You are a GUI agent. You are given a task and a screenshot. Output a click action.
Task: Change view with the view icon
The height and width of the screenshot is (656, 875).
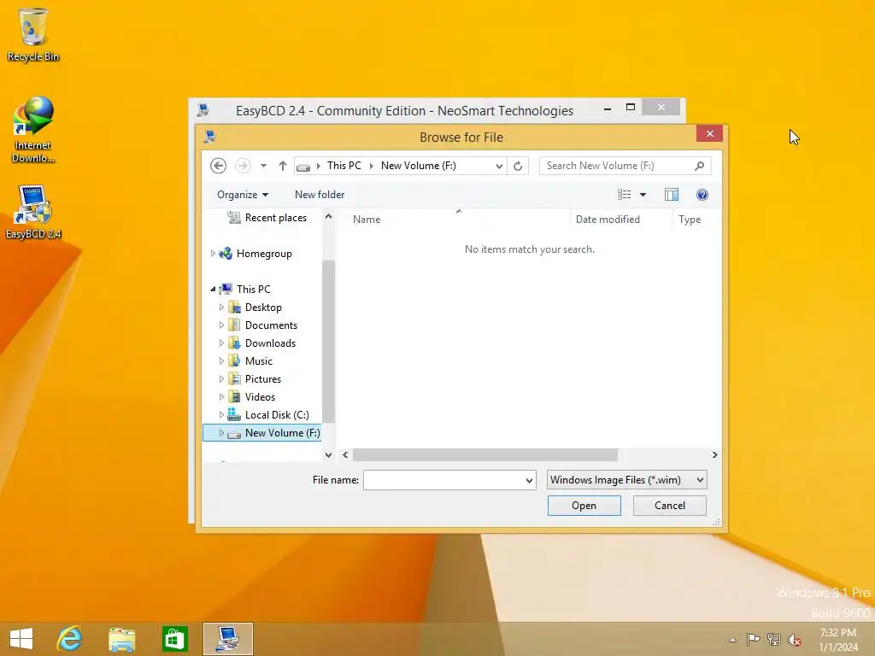click(x=625, y=194)
